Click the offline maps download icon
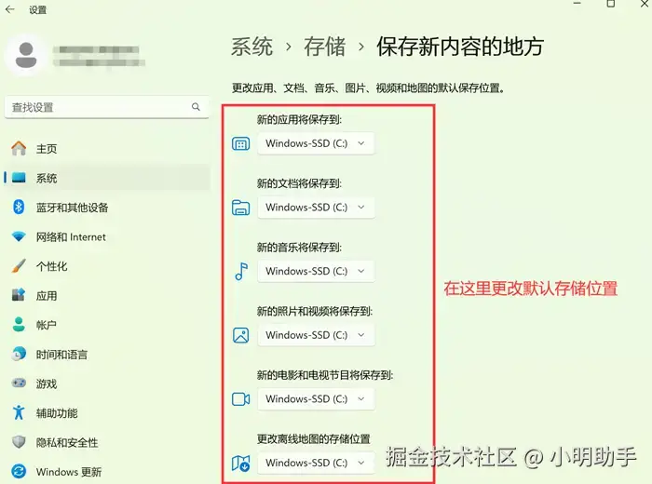 pyautogui.click(x=240, y=463)
